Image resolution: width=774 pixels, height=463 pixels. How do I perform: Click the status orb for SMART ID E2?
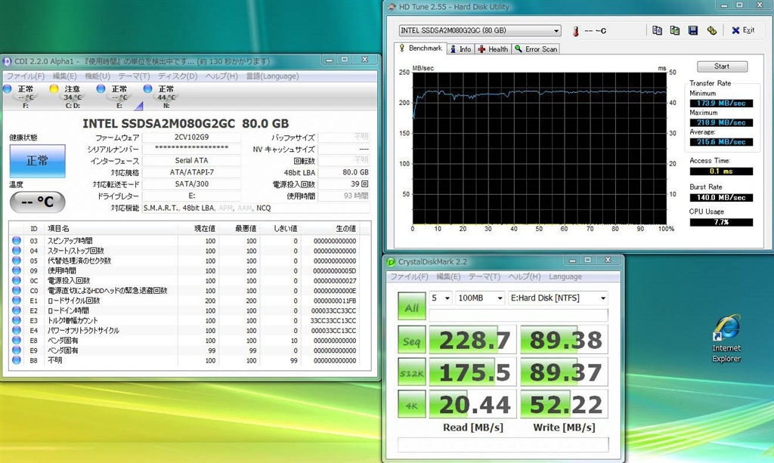17,310
